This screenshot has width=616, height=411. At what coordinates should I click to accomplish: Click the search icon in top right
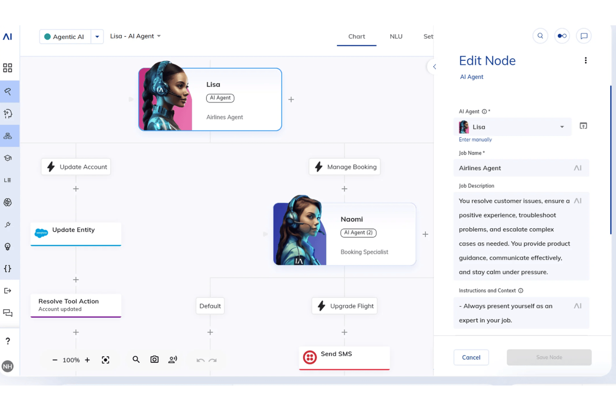coord(540,36)
